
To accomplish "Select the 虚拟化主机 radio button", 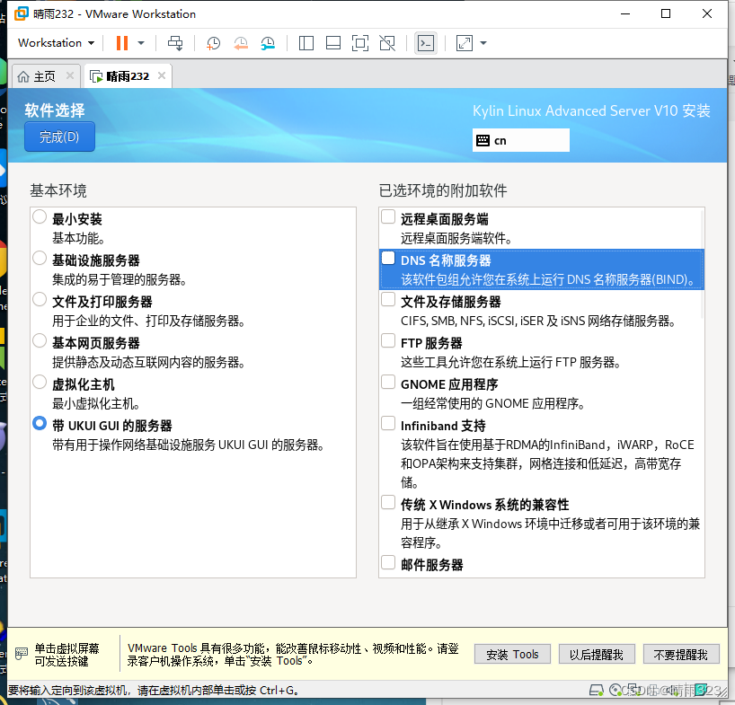I will 40,382.
